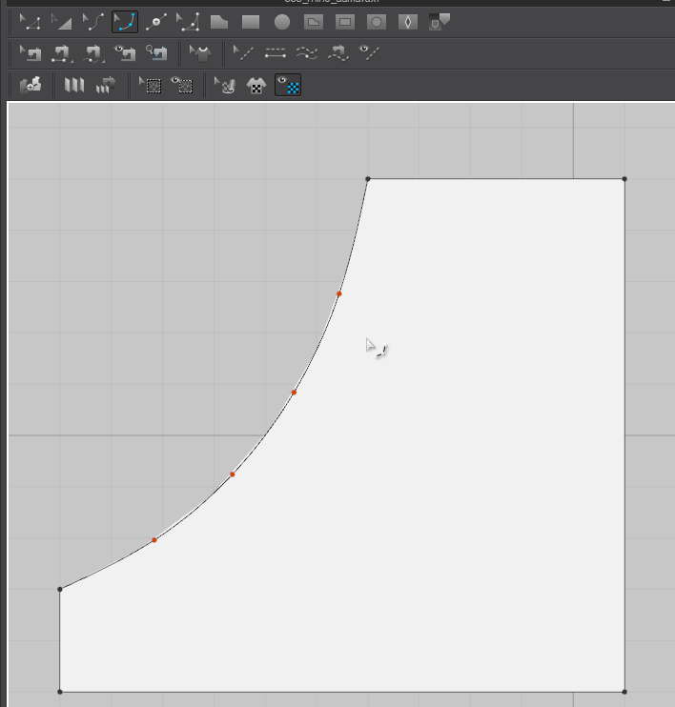Select the Dart tool
This screenshot has height=707, width=675.
point(408,22)
